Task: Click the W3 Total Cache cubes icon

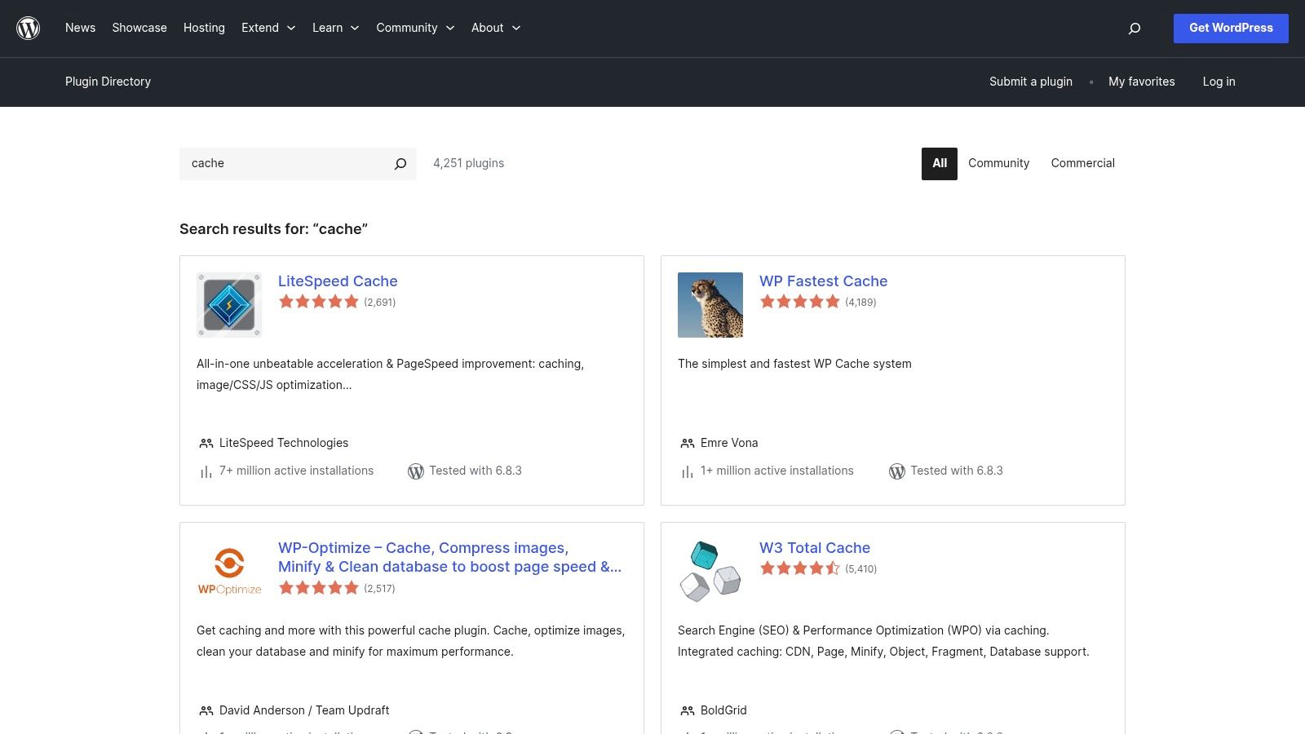Action: pyautogui.click(x=710, y=569)
